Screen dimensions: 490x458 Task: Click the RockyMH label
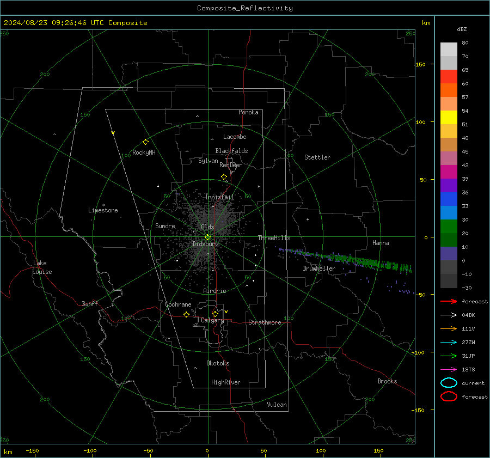click(x=144, y=152)
